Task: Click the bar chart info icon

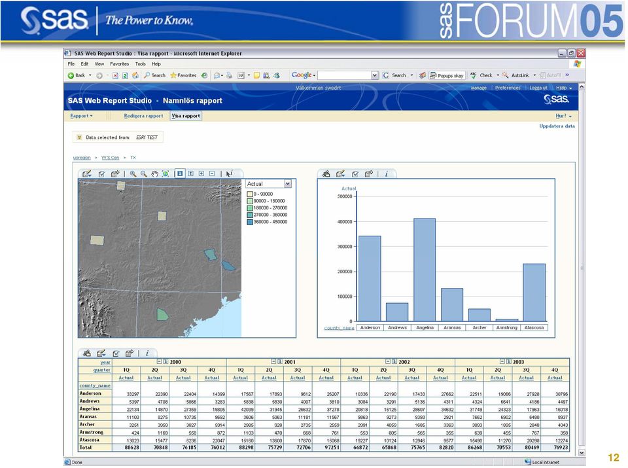Action: [387, 174]
